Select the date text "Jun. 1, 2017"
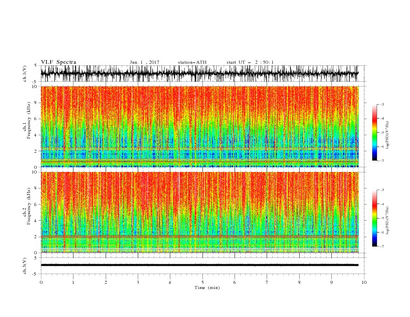The width and height of the screenshot is (410, 317). pos(144,62)
